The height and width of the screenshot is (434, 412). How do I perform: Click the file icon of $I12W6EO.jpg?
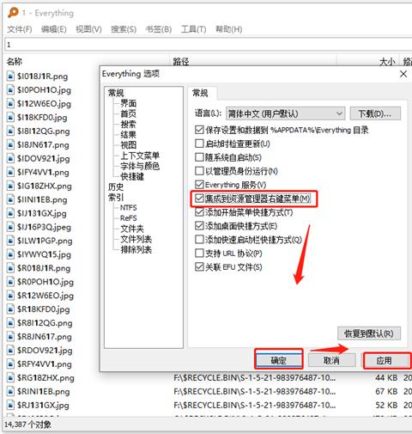point(10,104)
